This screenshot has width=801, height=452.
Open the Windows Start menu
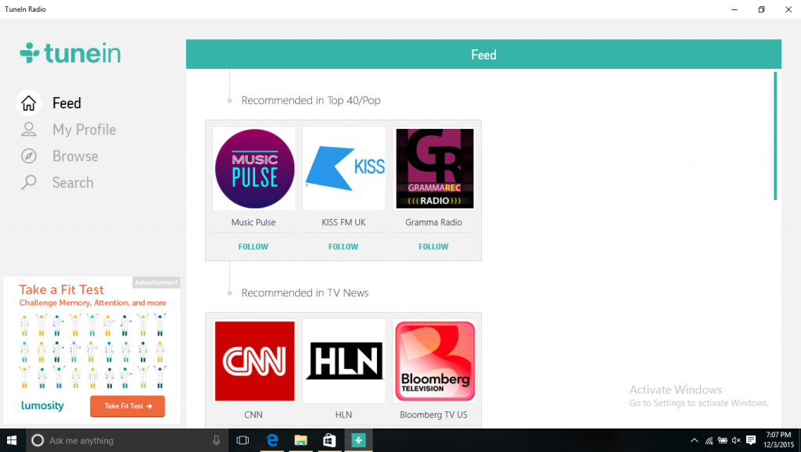point(12,440)
